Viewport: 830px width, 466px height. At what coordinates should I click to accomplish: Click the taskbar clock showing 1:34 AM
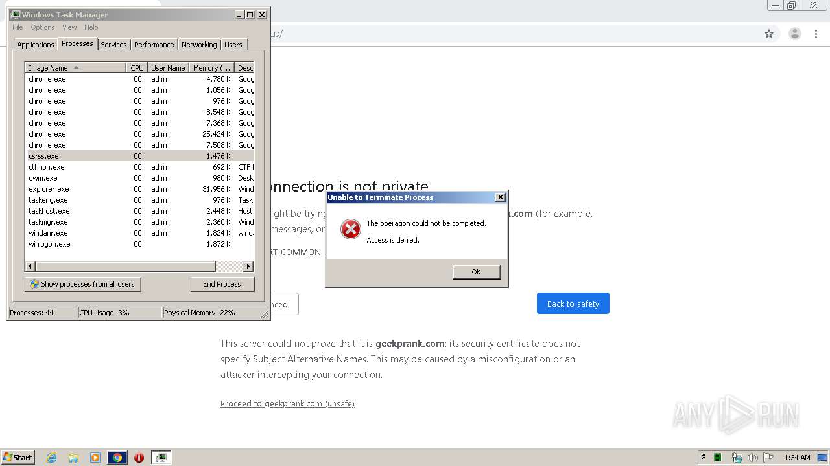797,458
